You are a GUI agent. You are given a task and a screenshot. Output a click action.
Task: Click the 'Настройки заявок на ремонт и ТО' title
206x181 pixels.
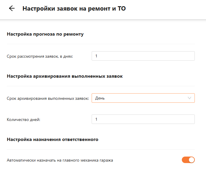tap(74, 9)
